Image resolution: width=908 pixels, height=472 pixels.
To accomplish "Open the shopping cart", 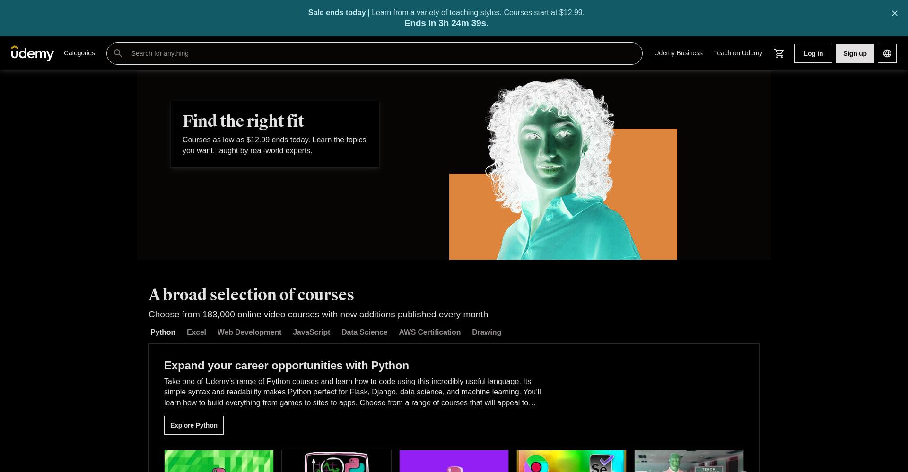I will pyautogui.click(x=779, y=53).
